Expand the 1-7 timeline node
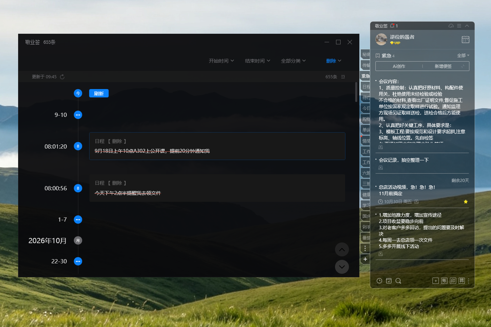 tap(78, 220)
